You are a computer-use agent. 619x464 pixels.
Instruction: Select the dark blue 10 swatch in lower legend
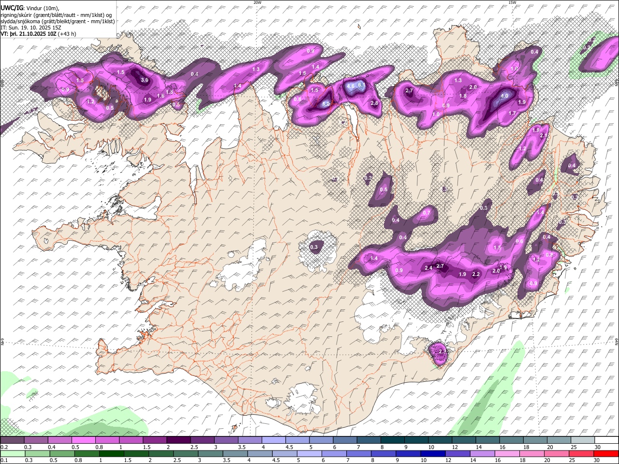(432, 453)
